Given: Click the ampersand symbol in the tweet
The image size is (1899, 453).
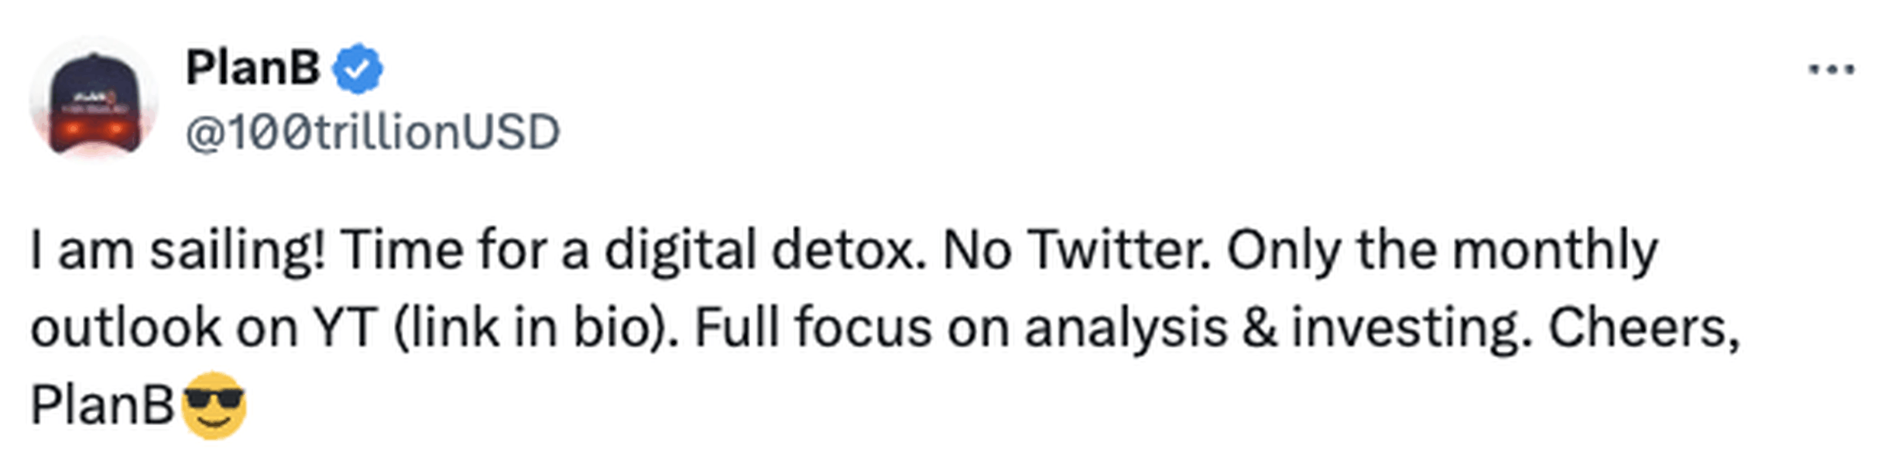Looking at the screenshot, I should (x=1260, y=329).
